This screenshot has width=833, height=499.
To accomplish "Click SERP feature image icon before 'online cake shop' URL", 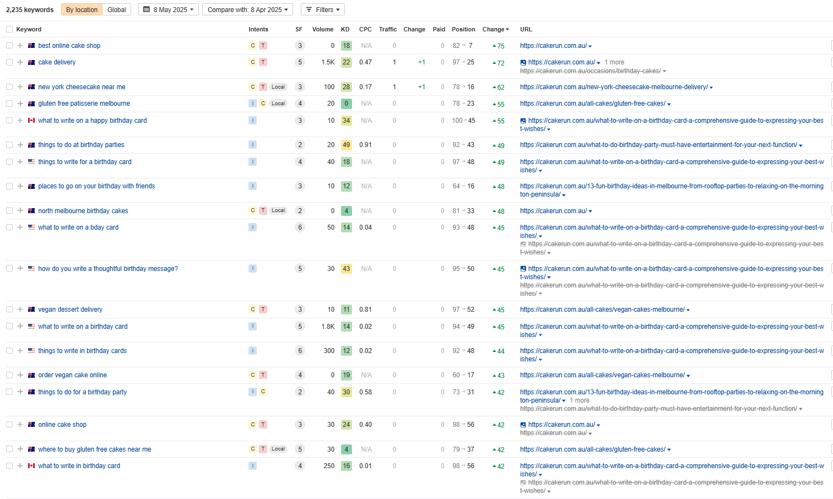I will (x=523, y=425).
